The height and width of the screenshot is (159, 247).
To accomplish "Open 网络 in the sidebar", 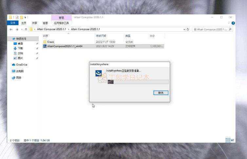I will click(19, 78).
